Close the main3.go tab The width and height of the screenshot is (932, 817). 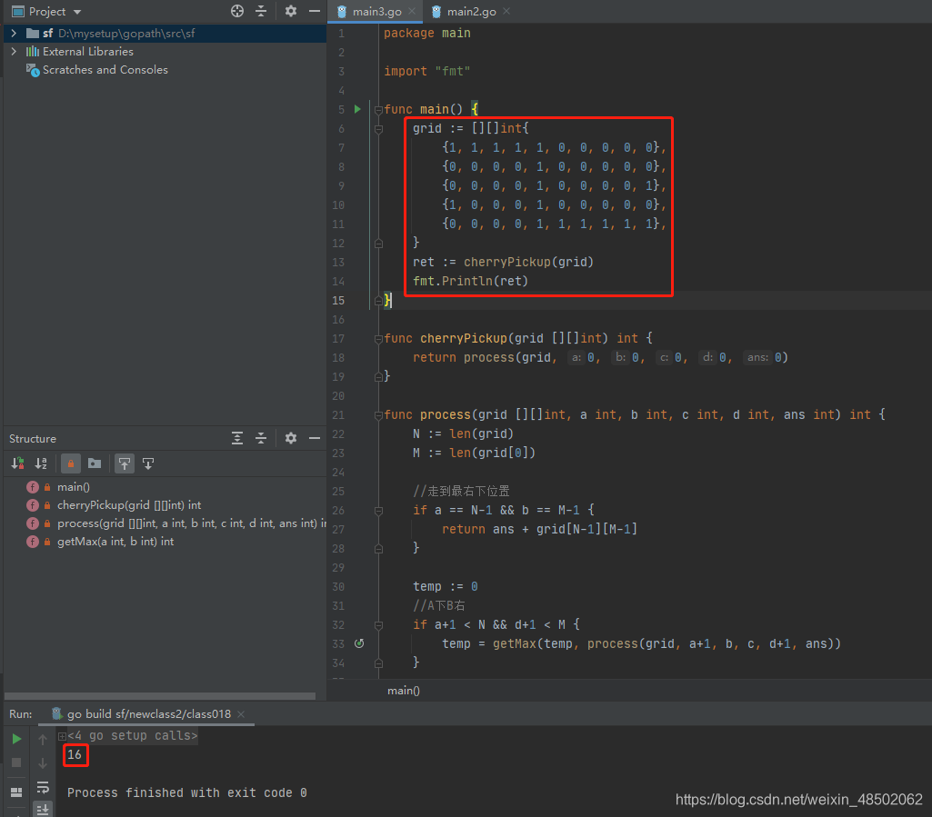coord(412,11)
